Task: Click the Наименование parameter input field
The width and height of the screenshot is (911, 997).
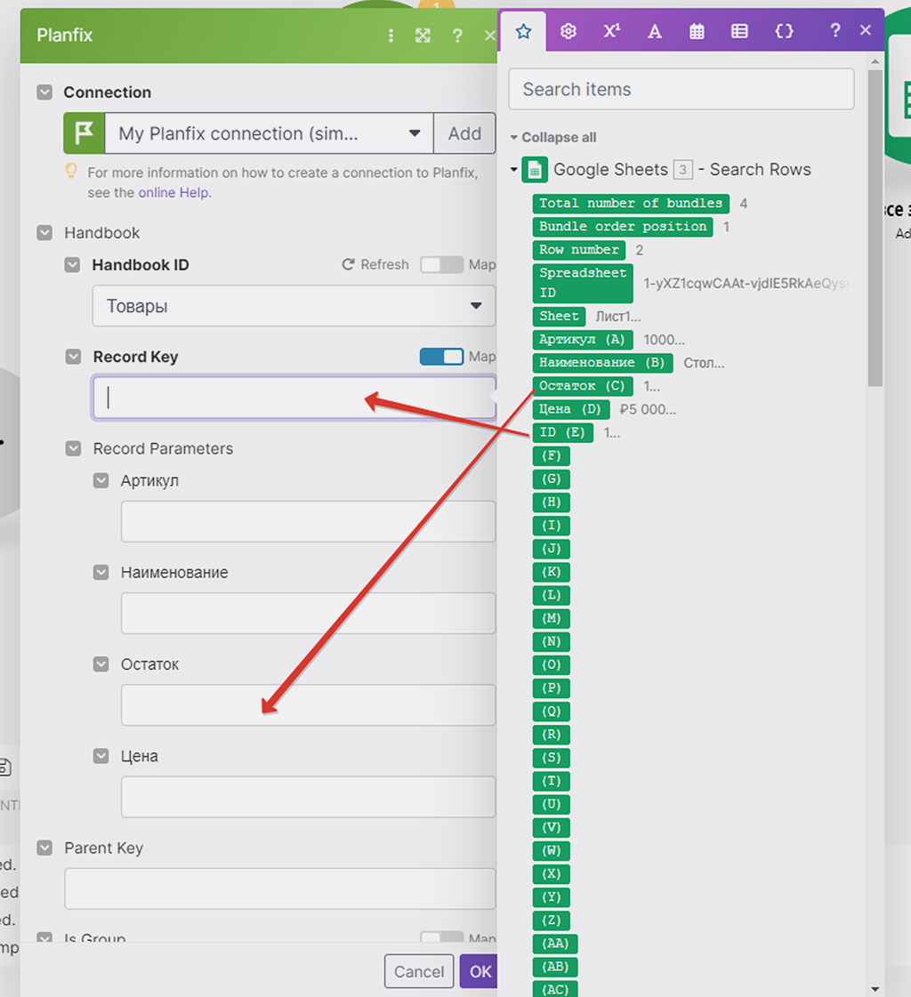Action: click(x=308, y=613)
